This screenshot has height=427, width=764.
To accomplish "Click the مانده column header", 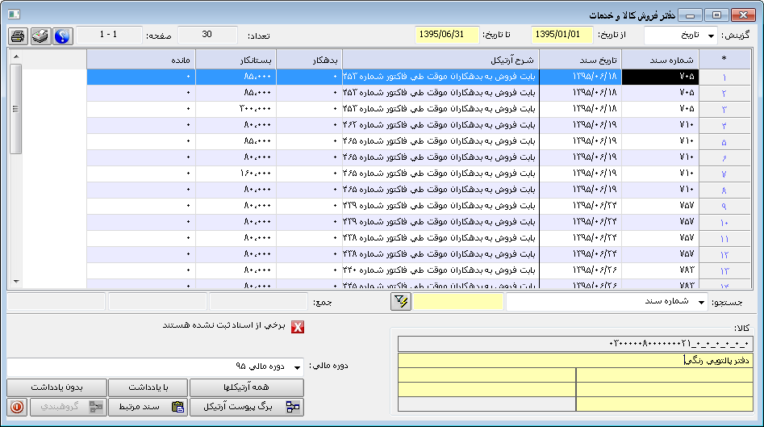I will [141, 60].
